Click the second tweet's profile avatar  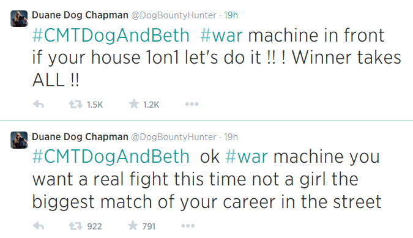19,140
